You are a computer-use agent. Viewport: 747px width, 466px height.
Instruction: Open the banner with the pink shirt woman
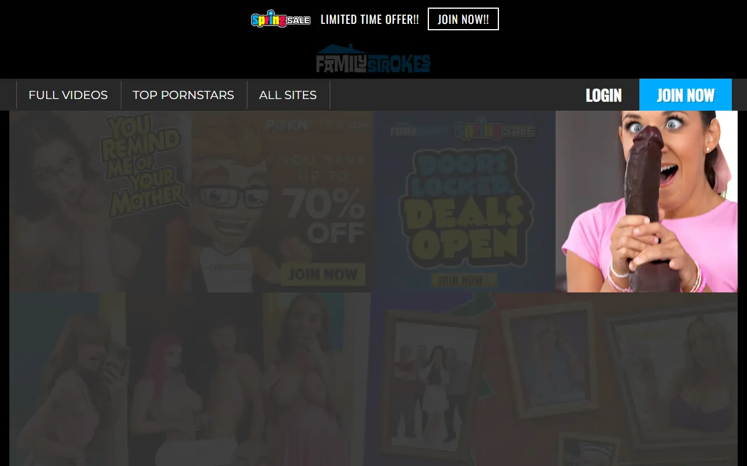click(646, 202)
